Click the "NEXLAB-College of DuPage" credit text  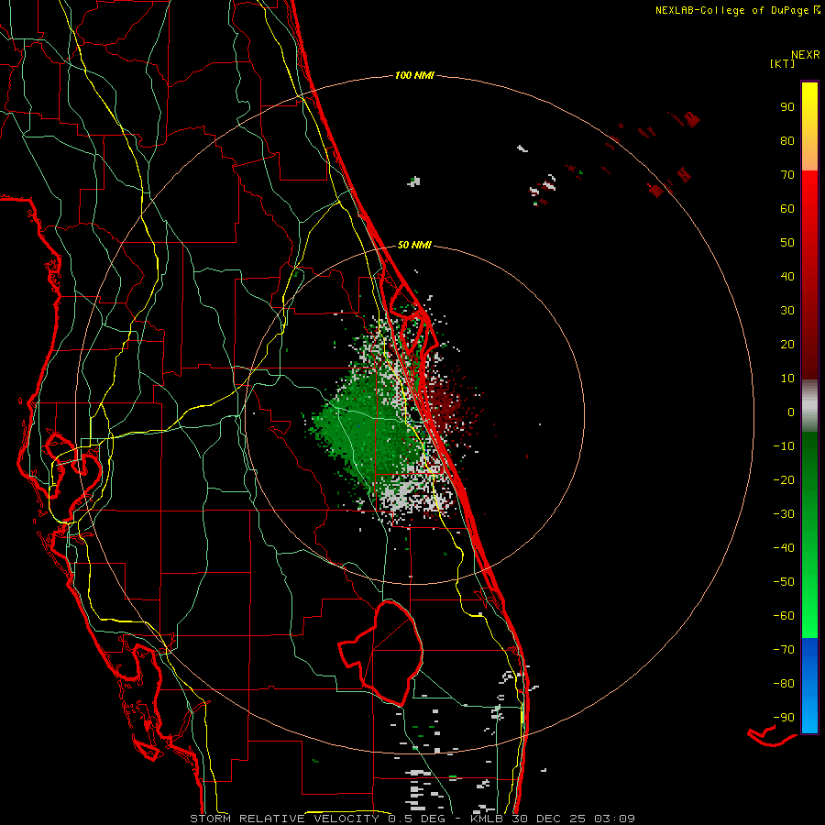click(731, 10)
